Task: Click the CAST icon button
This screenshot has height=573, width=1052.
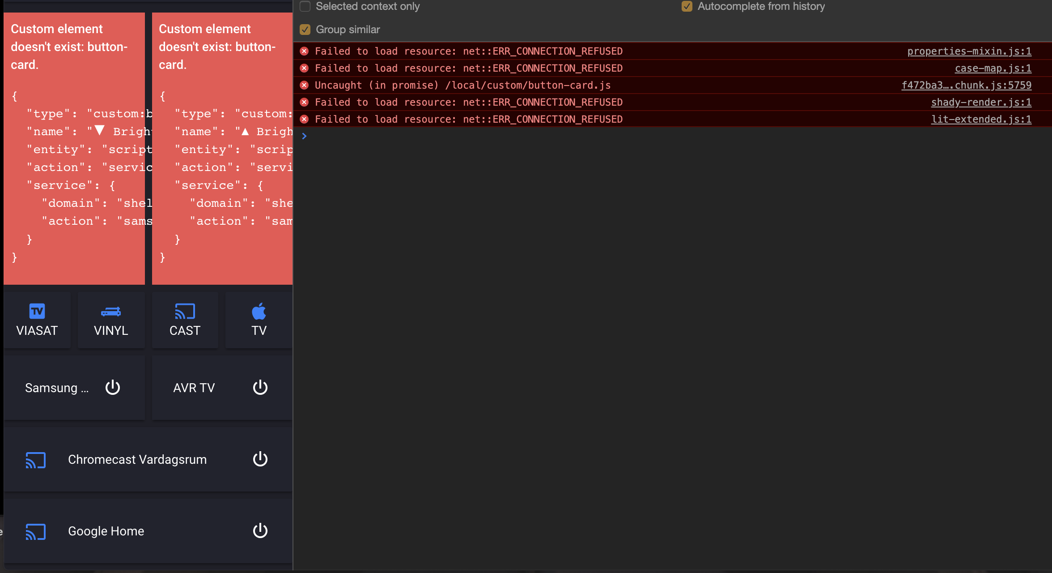Action: (x=185, y=312)
